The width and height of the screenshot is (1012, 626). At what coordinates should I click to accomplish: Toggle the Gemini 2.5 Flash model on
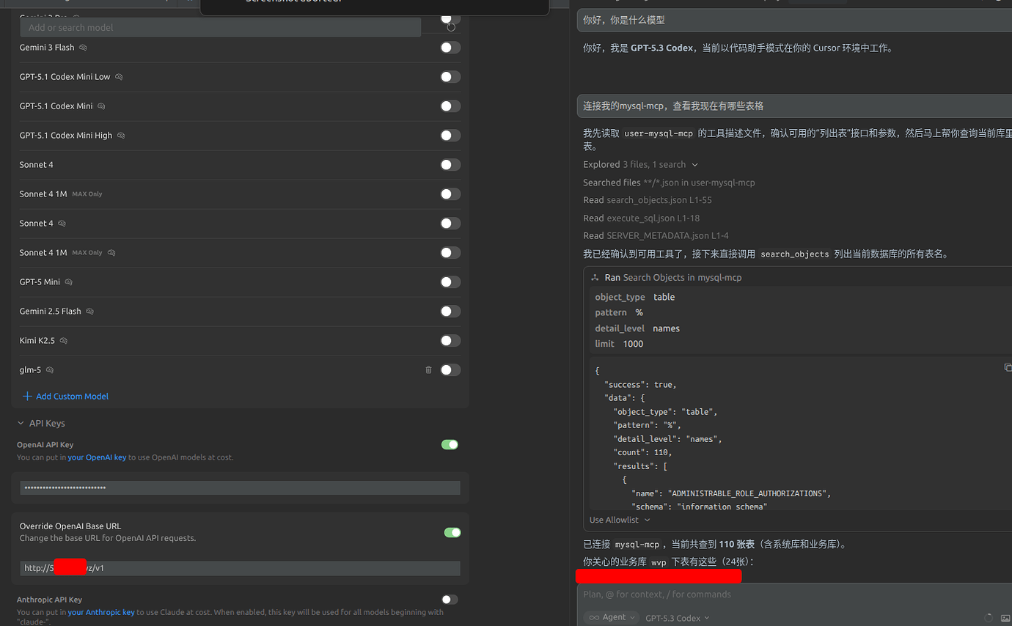coord(450,312)
